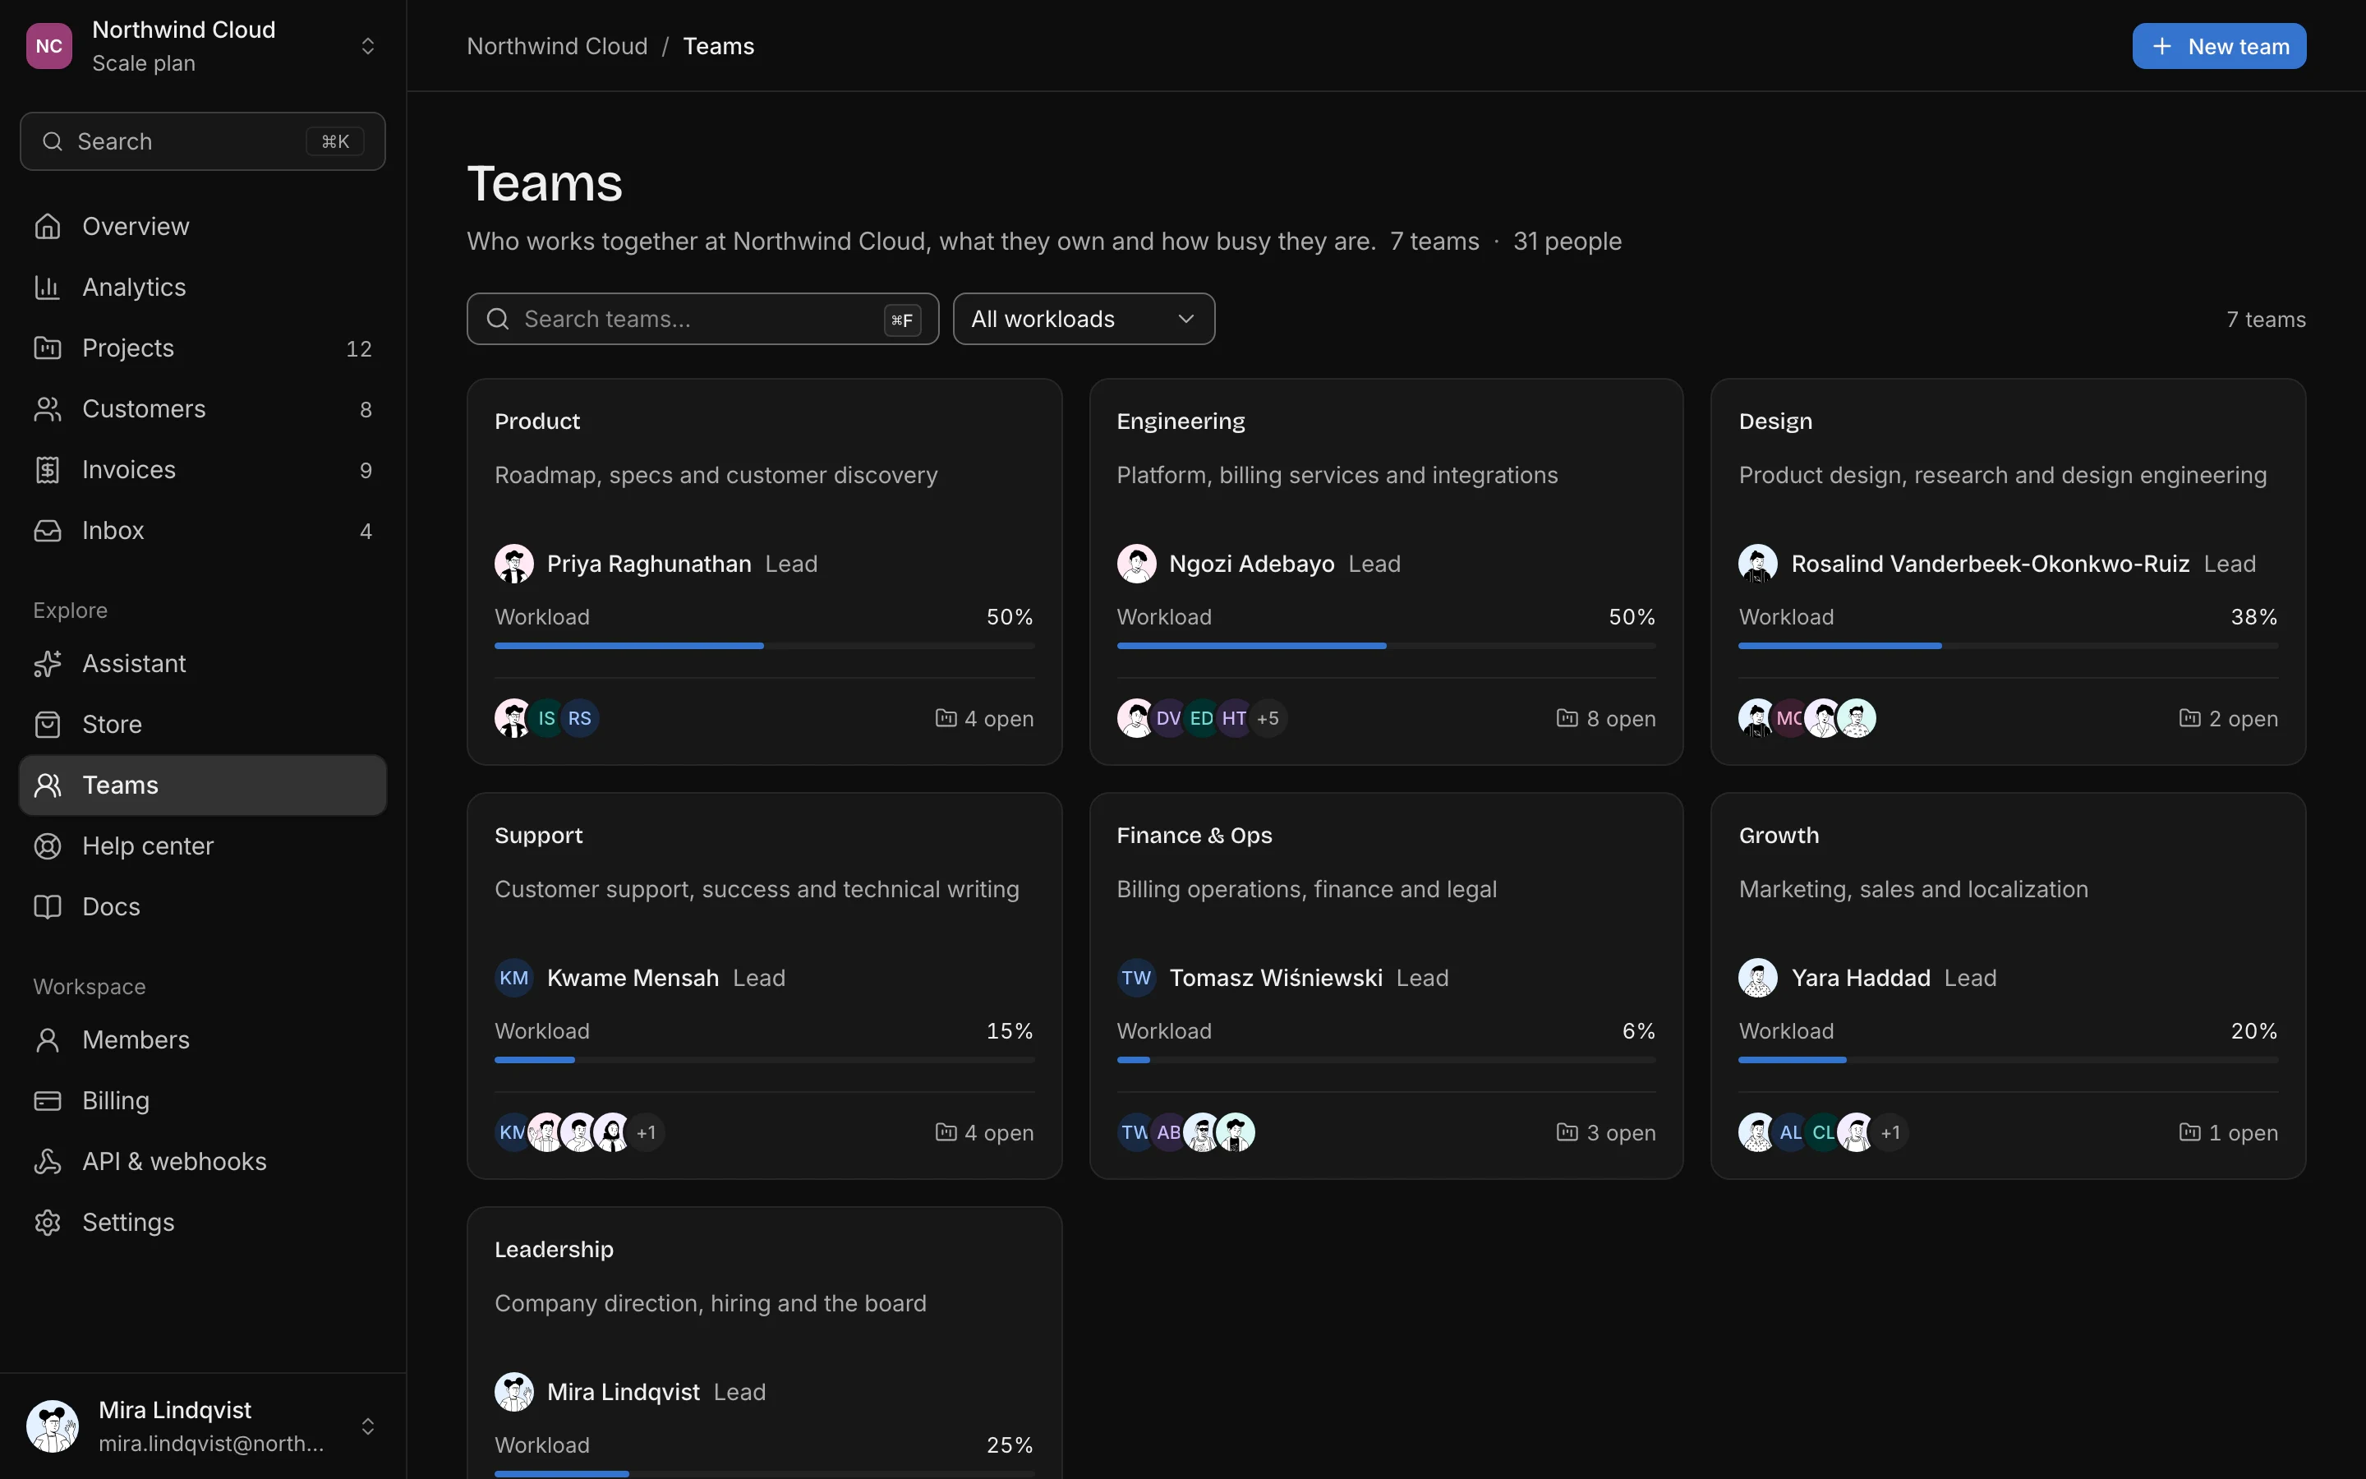Click the Support +1 members badge
This screenshot has height=1479, width=2366.
click(x=645, y=1131)
